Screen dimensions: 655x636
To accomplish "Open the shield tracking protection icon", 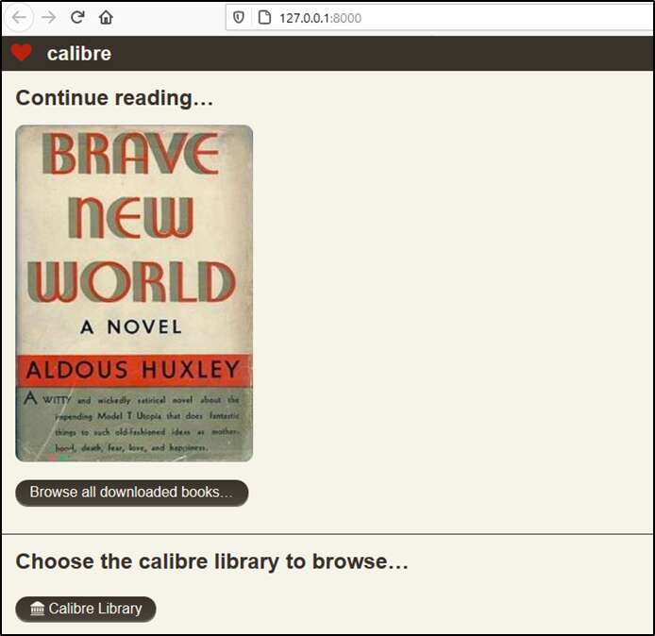I will (x=239, y=18).
